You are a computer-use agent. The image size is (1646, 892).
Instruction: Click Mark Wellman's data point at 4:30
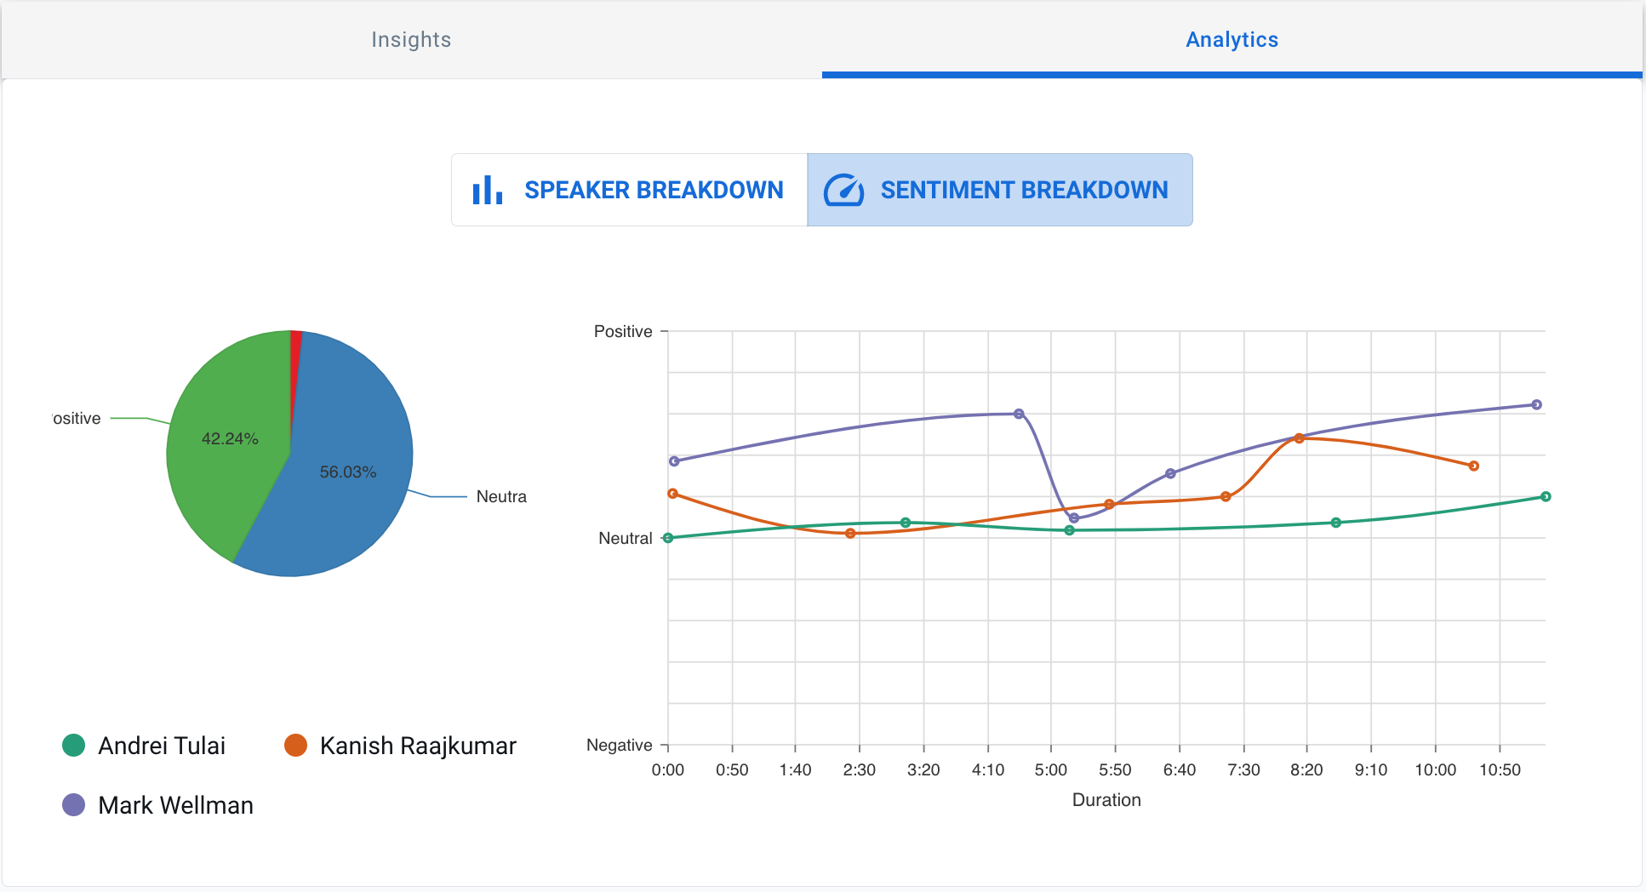[1019, 414]
